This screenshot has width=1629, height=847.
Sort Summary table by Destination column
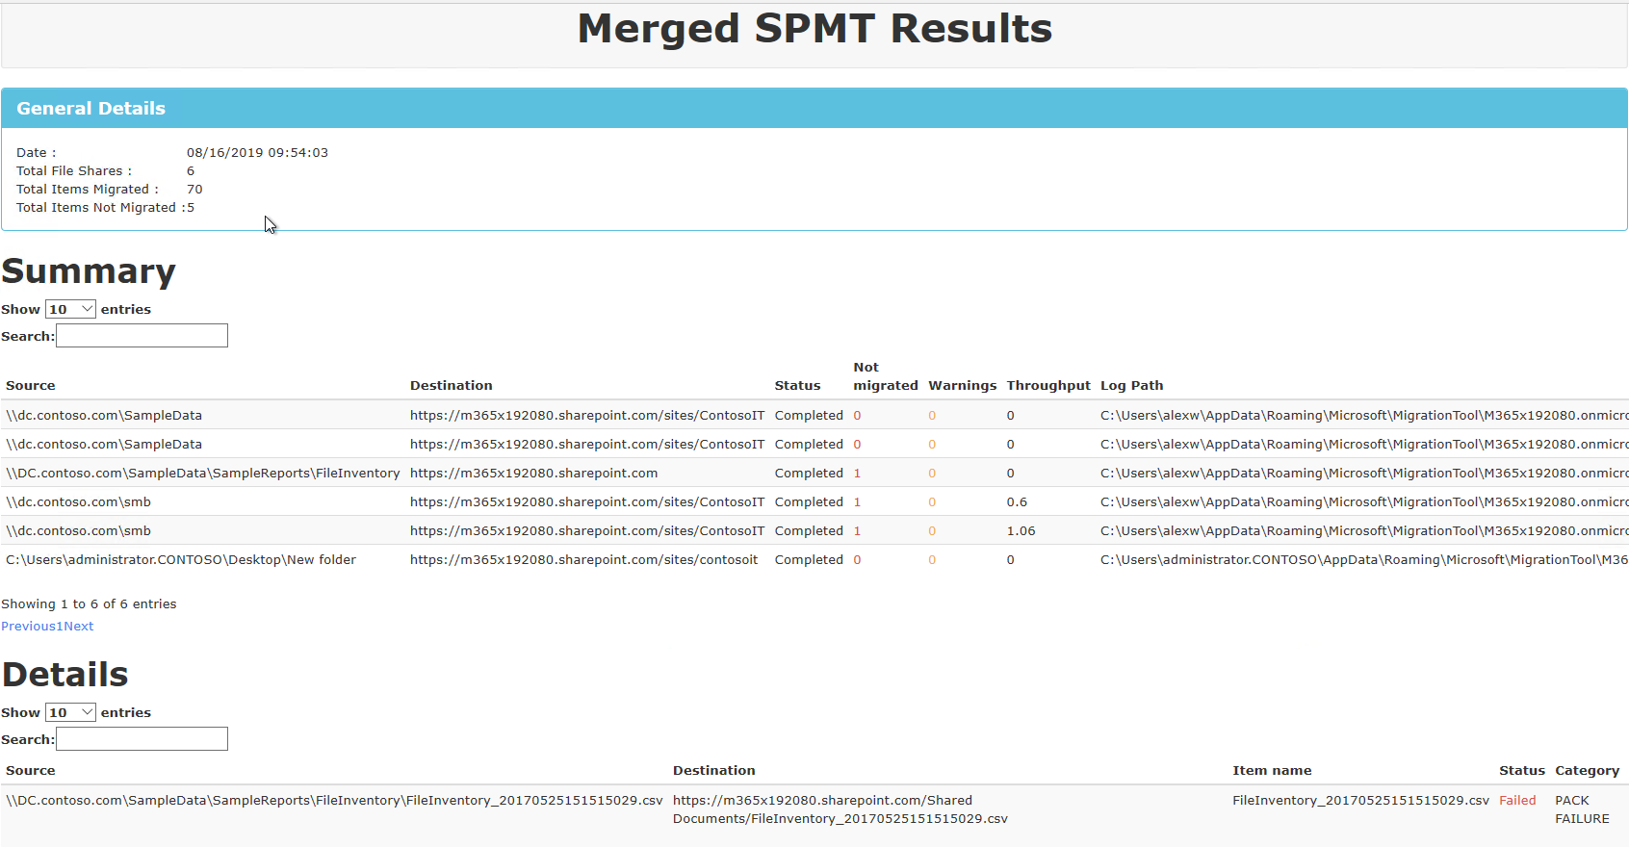[x=452, y=386]
